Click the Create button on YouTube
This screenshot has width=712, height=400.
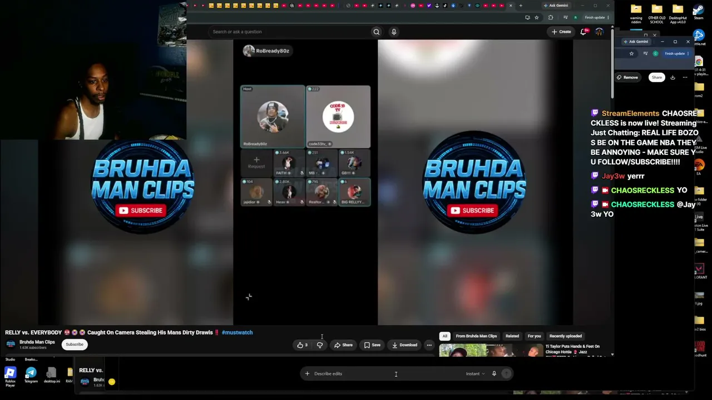coord(561,32)
